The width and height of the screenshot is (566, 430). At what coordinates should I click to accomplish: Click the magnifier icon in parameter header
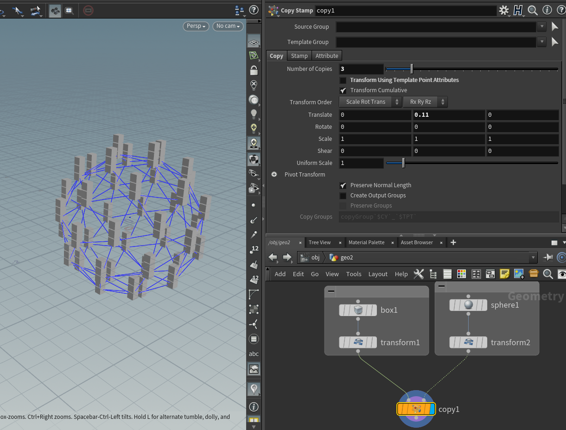[x=533, y=10]
